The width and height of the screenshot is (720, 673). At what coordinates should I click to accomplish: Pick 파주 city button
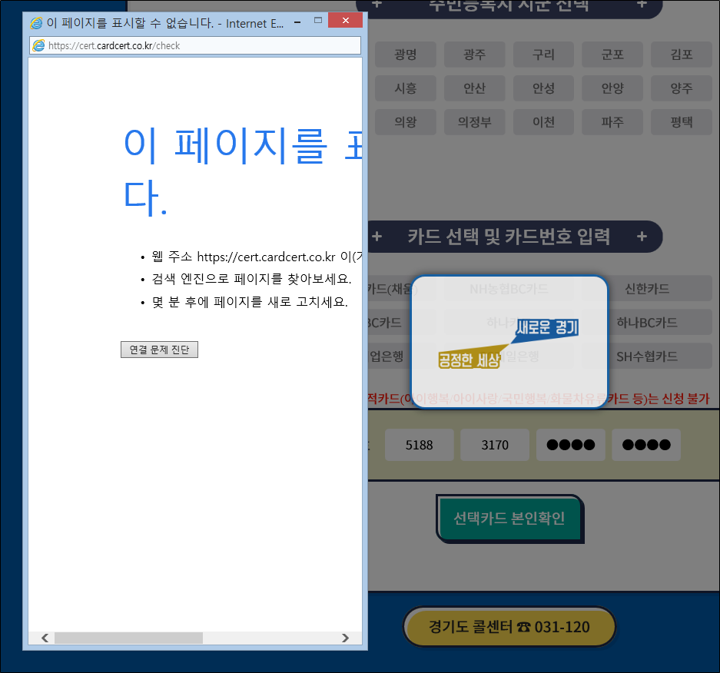coord(612,122)
